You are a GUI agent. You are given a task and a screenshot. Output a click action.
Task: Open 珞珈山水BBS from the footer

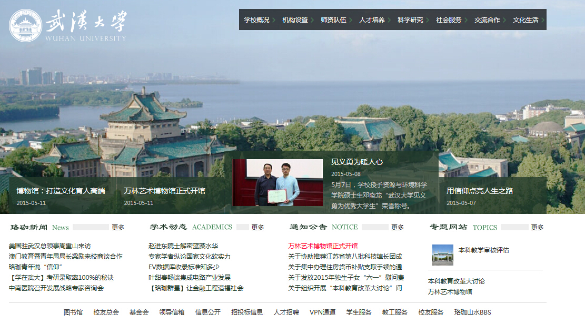point(473,312)
